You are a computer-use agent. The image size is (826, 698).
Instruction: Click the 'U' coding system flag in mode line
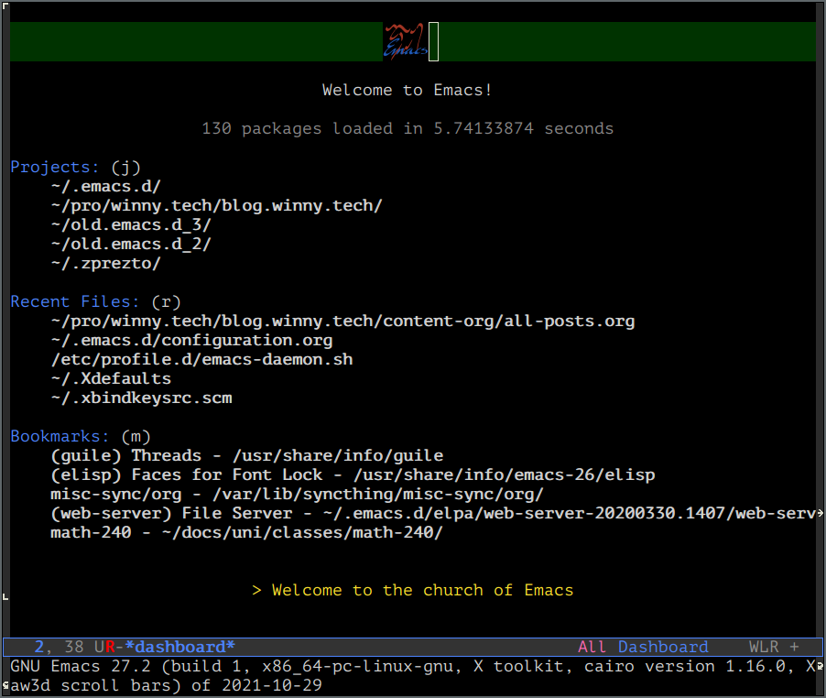pyautogui.click(x=100, y=647)
